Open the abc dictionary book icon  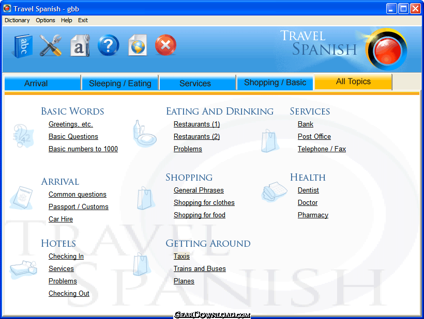23,46
